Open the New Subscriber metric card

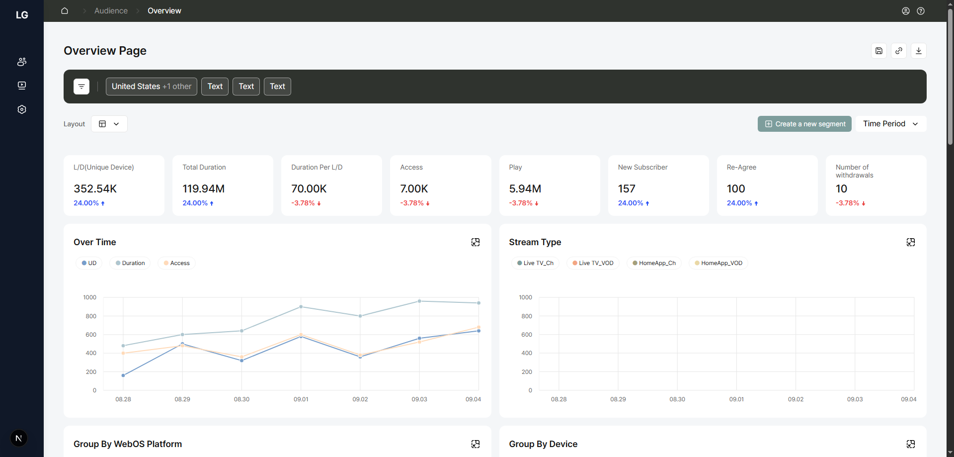(658, 185)
